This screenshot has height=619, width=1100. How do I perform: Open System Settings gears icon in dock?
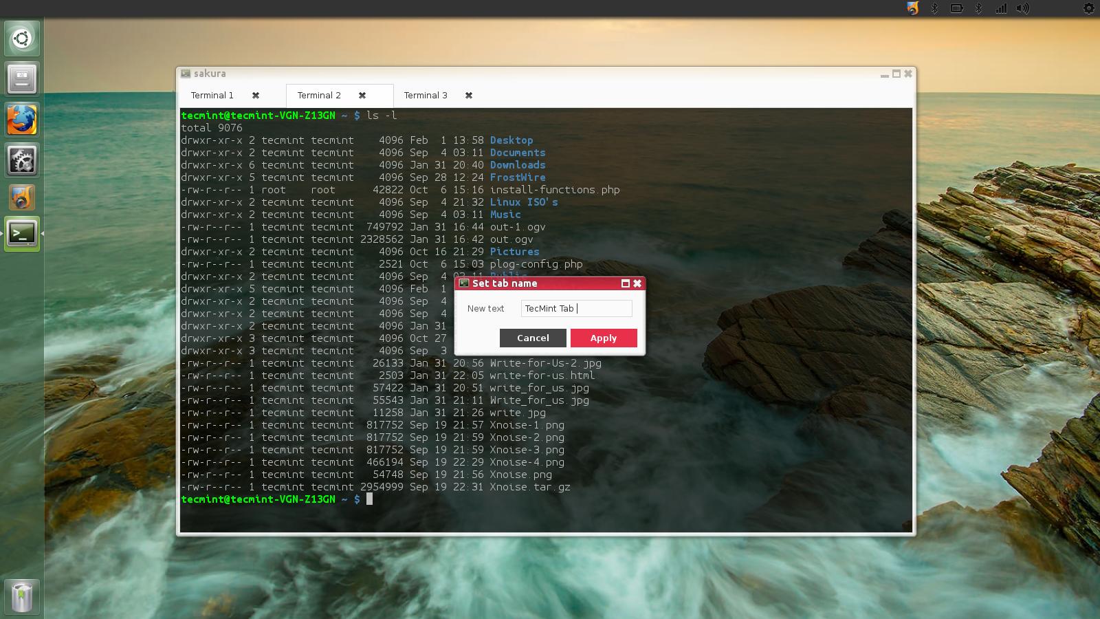click(22, 161)
